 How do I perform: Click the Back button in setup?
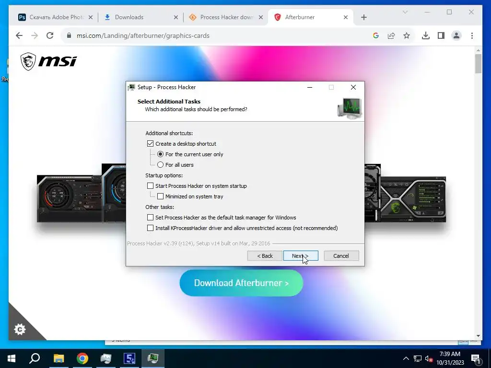coord(265,256)
